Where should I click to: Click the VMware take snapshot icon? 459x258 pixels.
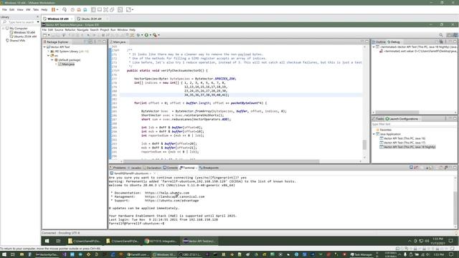tap(72, 9)
